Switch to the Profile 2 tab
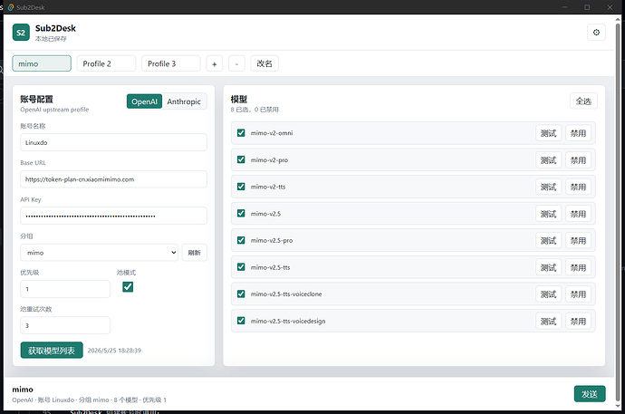The image size is (625, 414). [106, 63]
